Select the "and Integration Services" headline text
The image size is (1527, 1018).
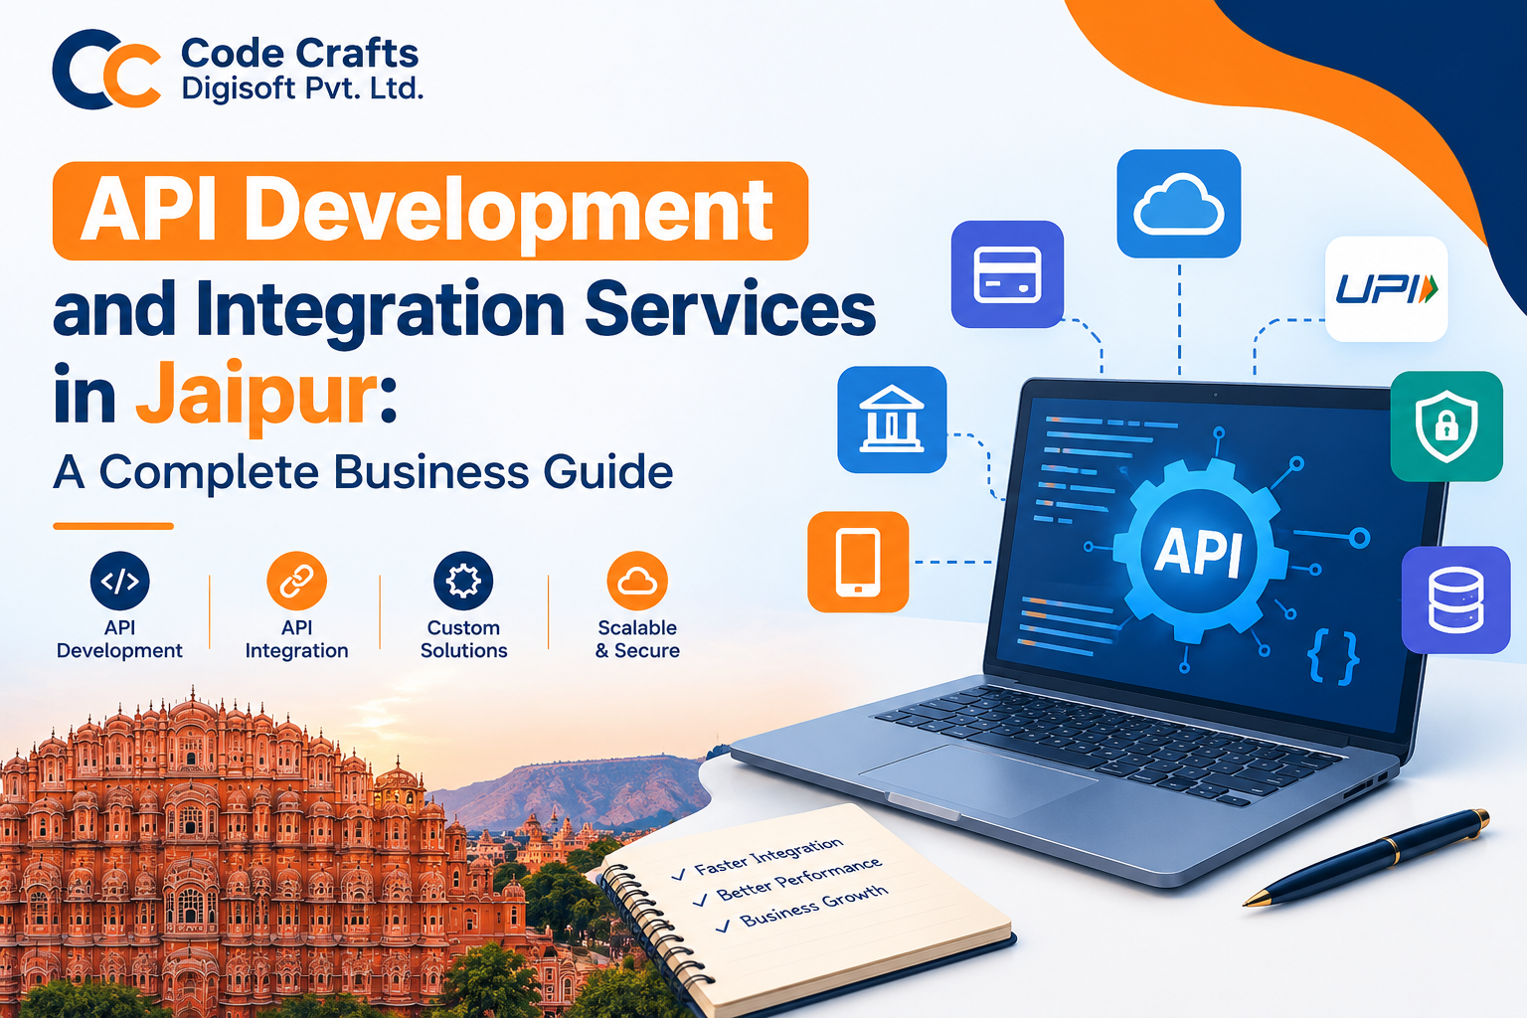coord(464,309)
